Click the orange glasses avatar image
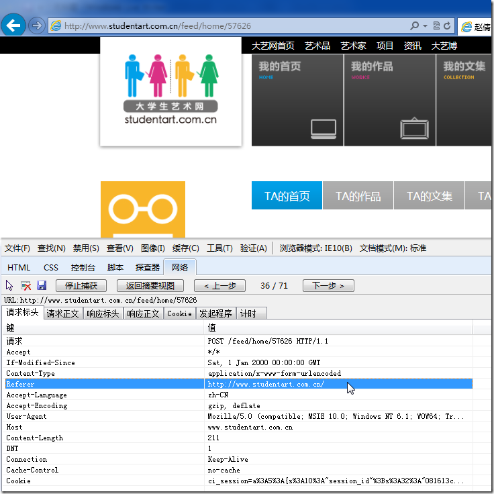Screen dimensions: 494x494 tap(143, 209)
